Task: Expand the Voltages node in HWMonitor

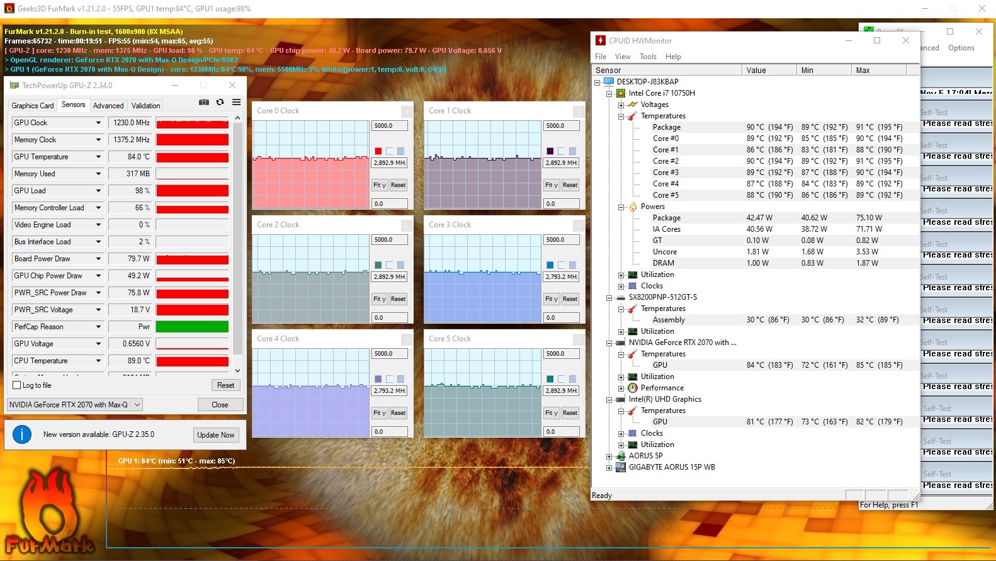Action: [621, 105]
